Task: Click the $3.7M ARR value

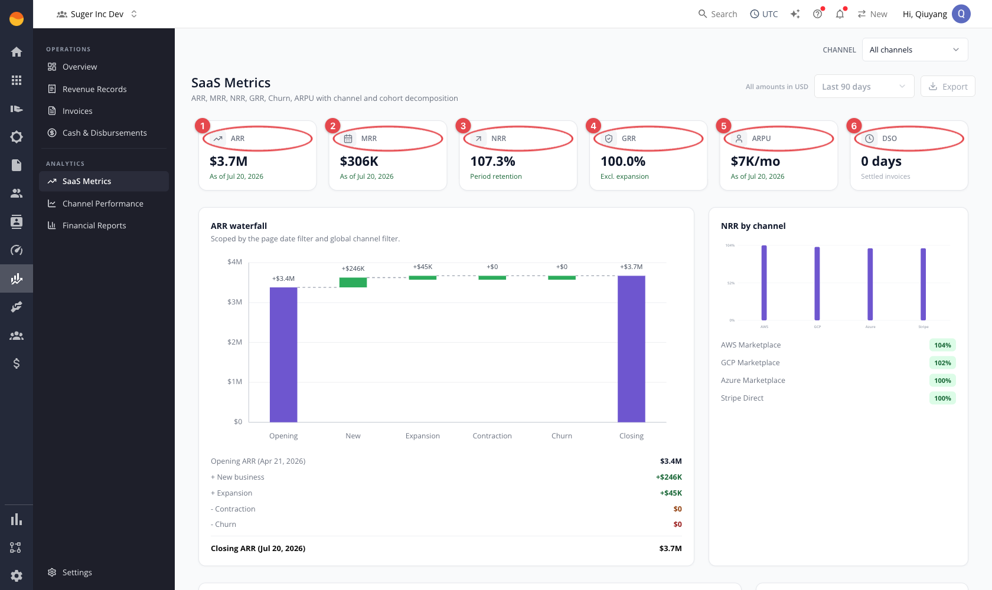Action: pos(229,161)
